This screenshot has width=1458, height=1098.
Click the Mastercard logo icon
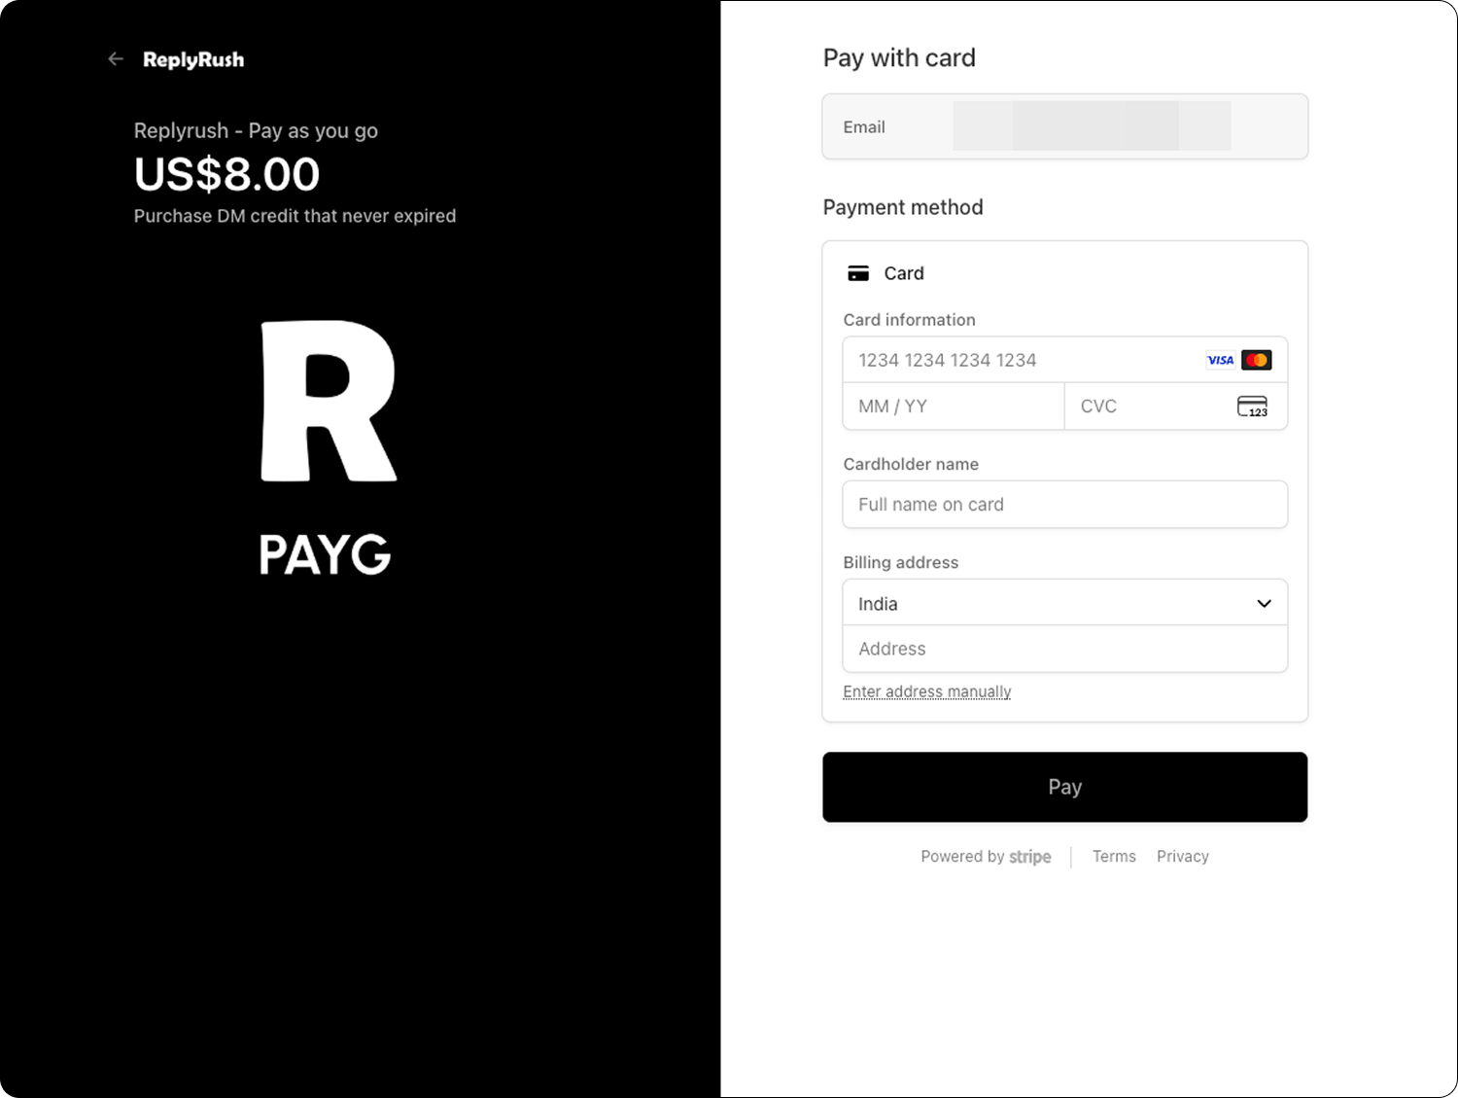(1257, 360)
